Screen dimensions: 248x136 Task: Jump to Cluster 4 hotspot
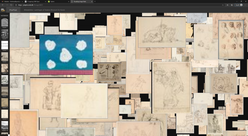5,57
